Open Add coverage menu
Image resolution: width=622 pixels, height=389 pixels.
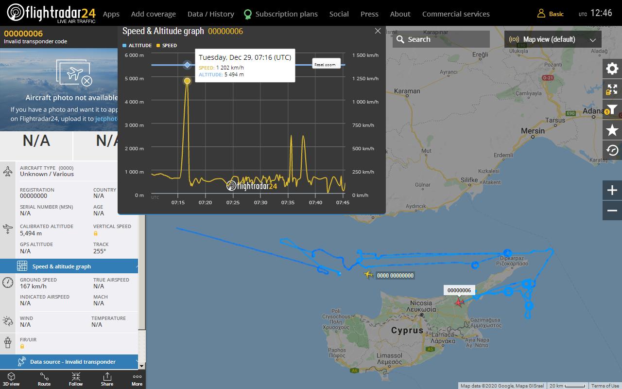154,14
